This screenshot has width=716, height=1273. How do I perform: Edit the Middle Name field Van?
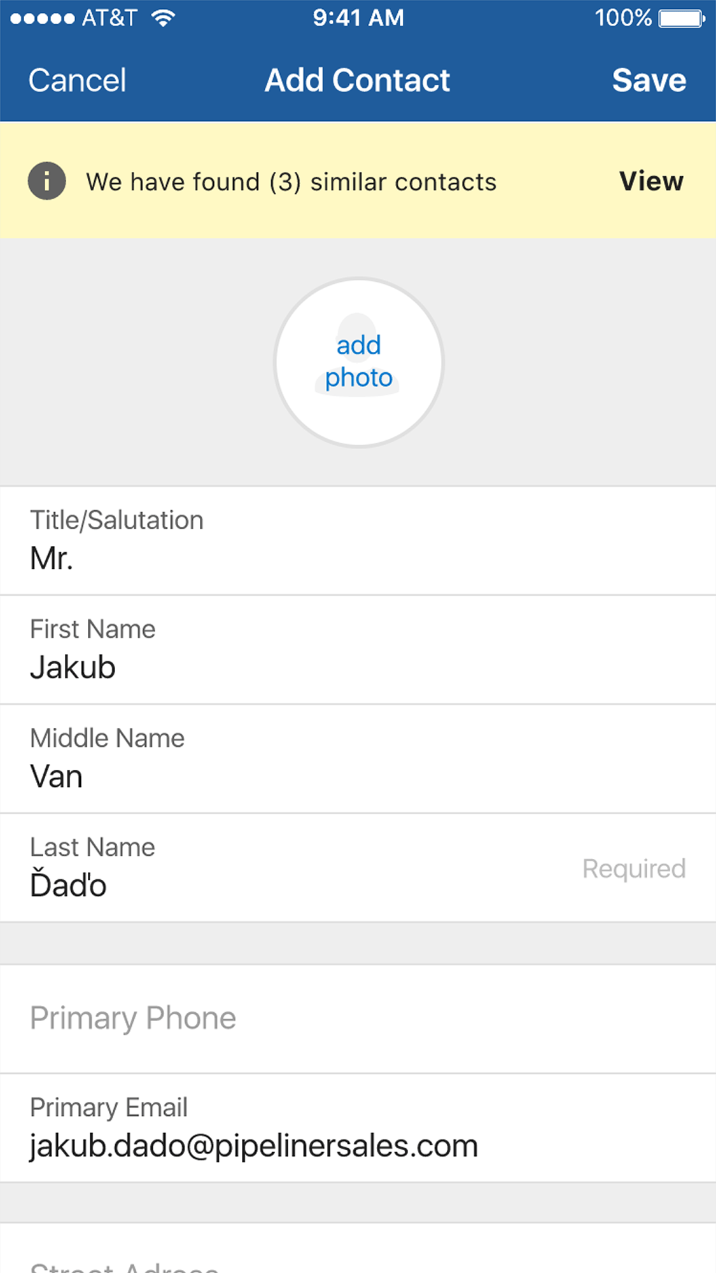click(358, 759)
